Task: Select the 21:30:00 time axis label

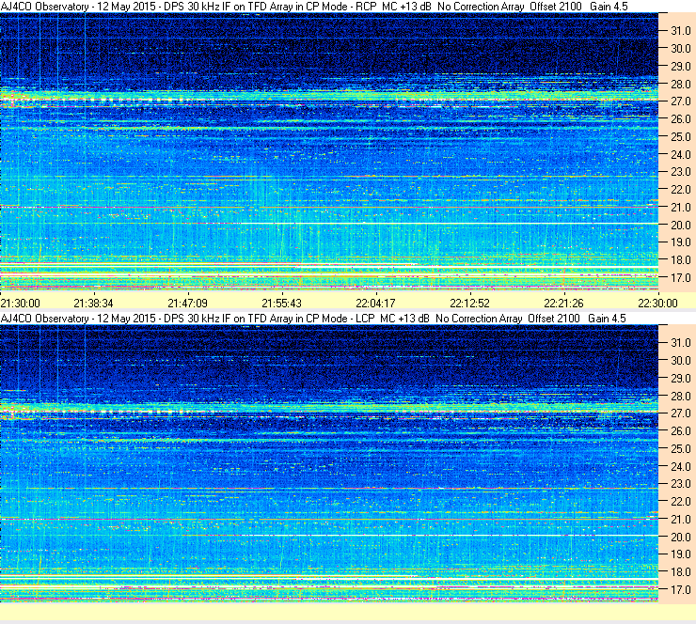Action: point(21,304)
